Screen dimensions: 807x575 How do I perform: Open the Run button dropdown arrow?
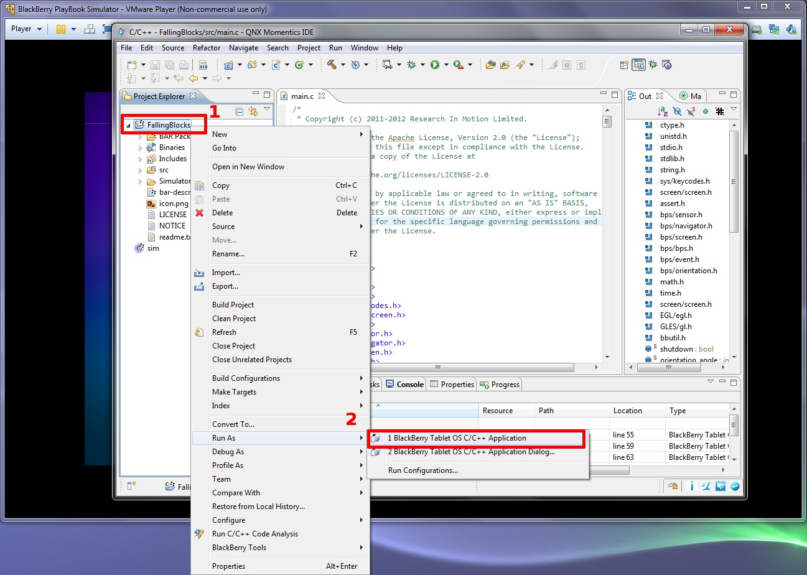(446, 65)
